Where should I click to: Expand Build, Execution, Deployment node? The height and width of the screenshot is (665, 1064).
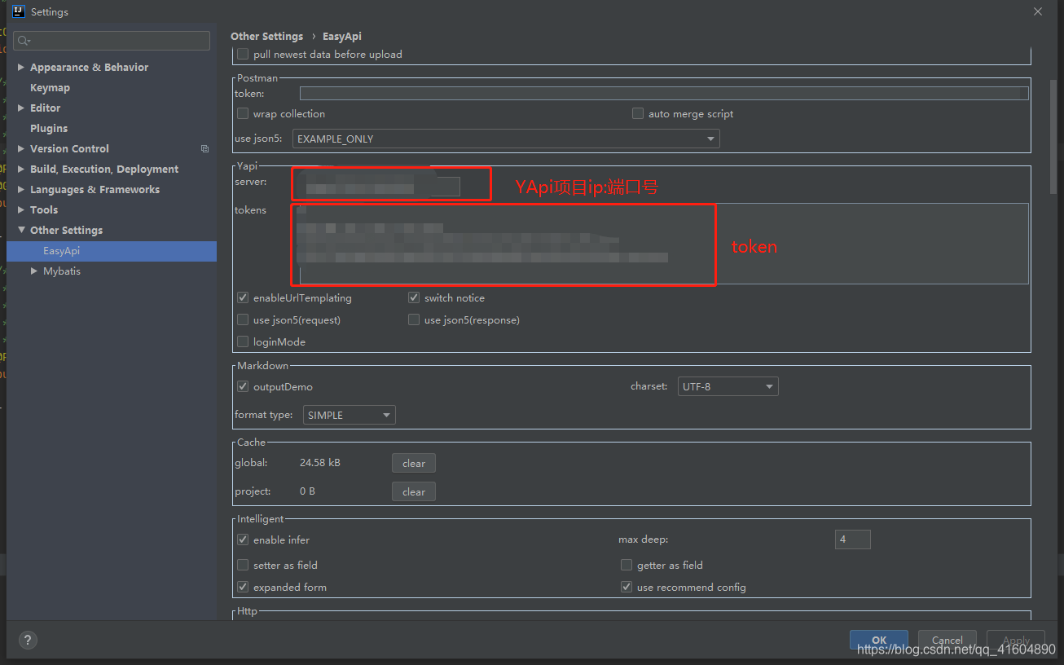(21, 170)
